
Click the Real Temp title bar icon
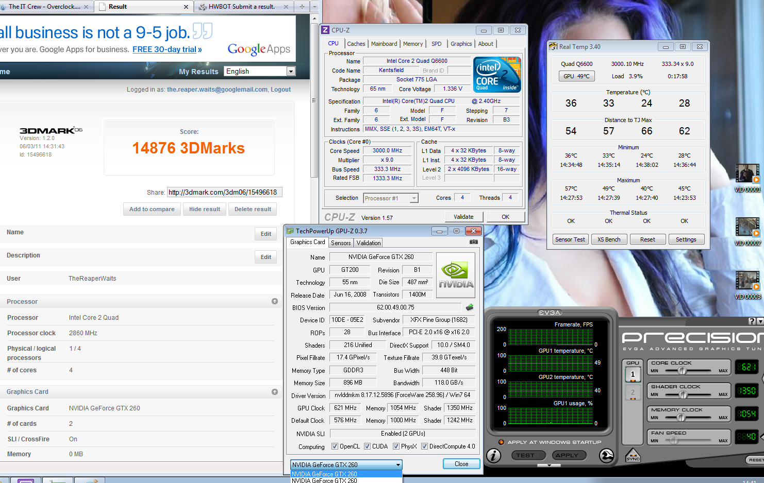coord(553,46)
